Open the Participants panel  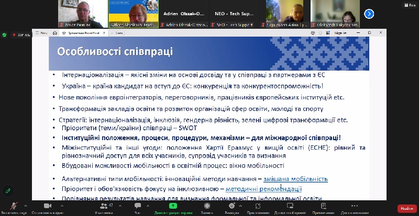tap(104, 208)
